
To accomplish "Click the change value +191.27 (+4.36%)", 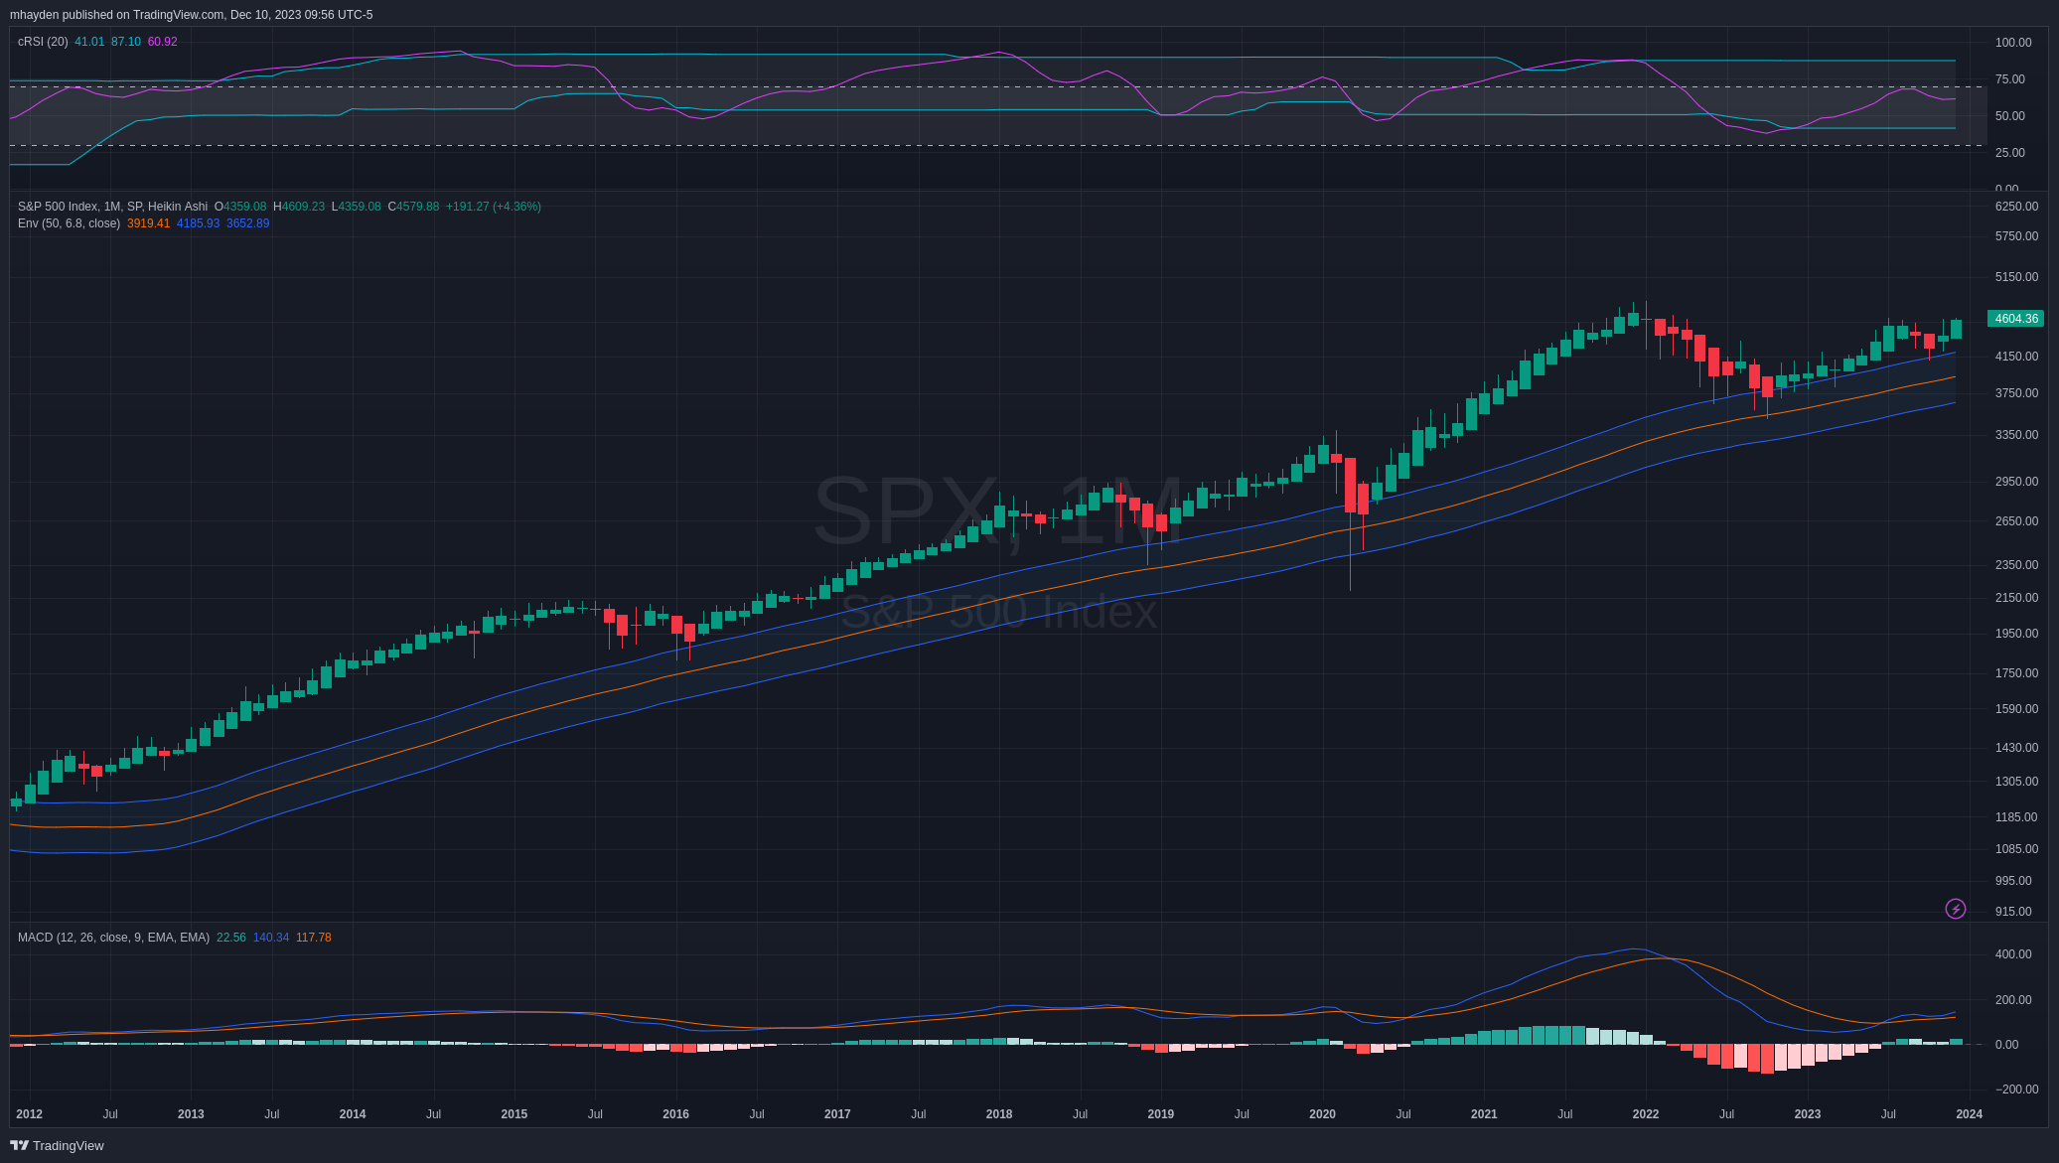I will 494,207.
